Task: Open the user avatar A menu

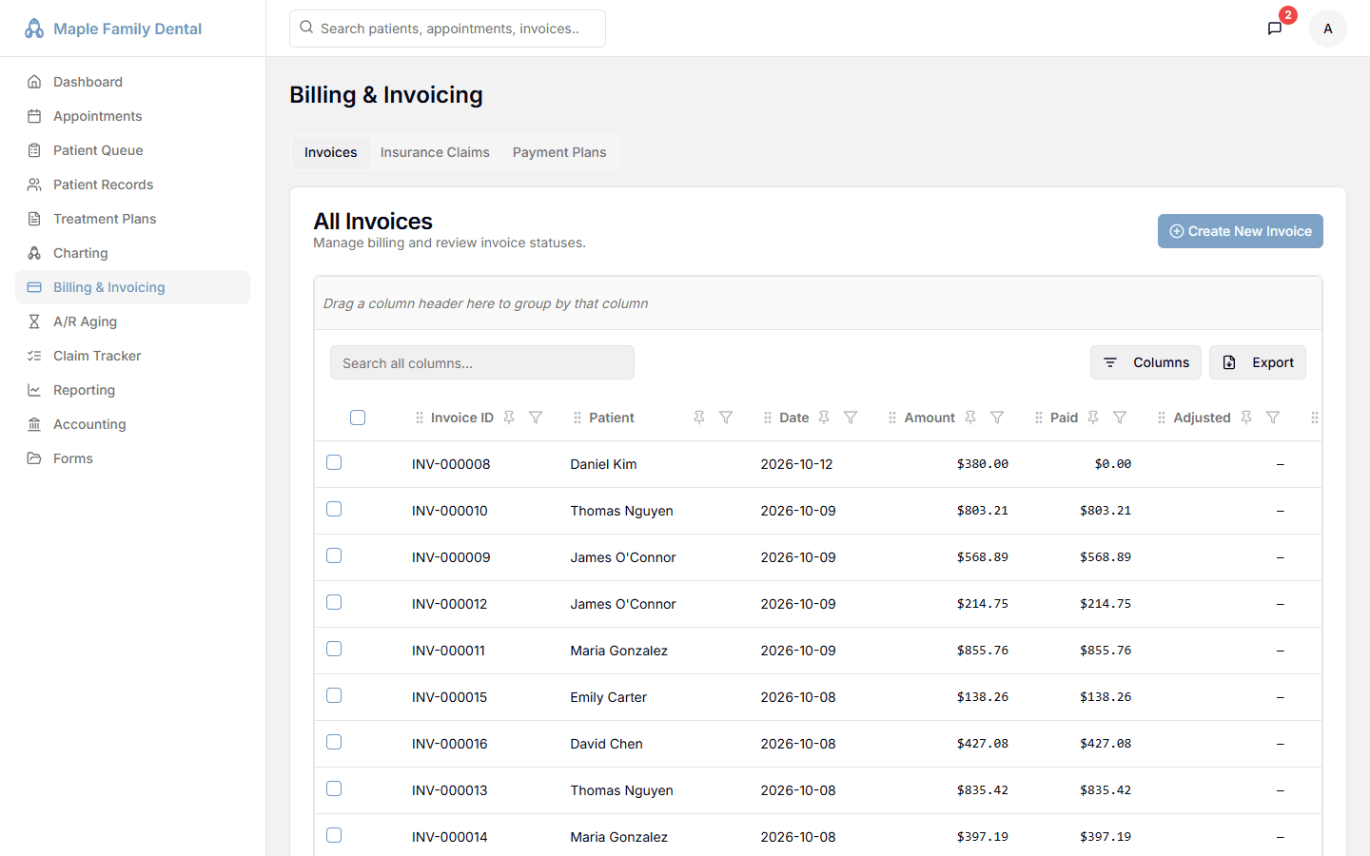Action: (1328, 29)
